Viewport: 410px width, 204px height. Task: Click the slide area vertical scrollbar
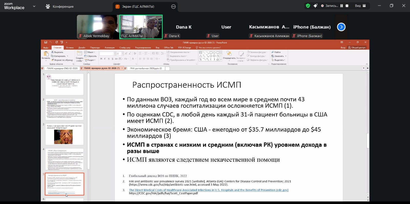pyautogui.click(x=368, y=141)
